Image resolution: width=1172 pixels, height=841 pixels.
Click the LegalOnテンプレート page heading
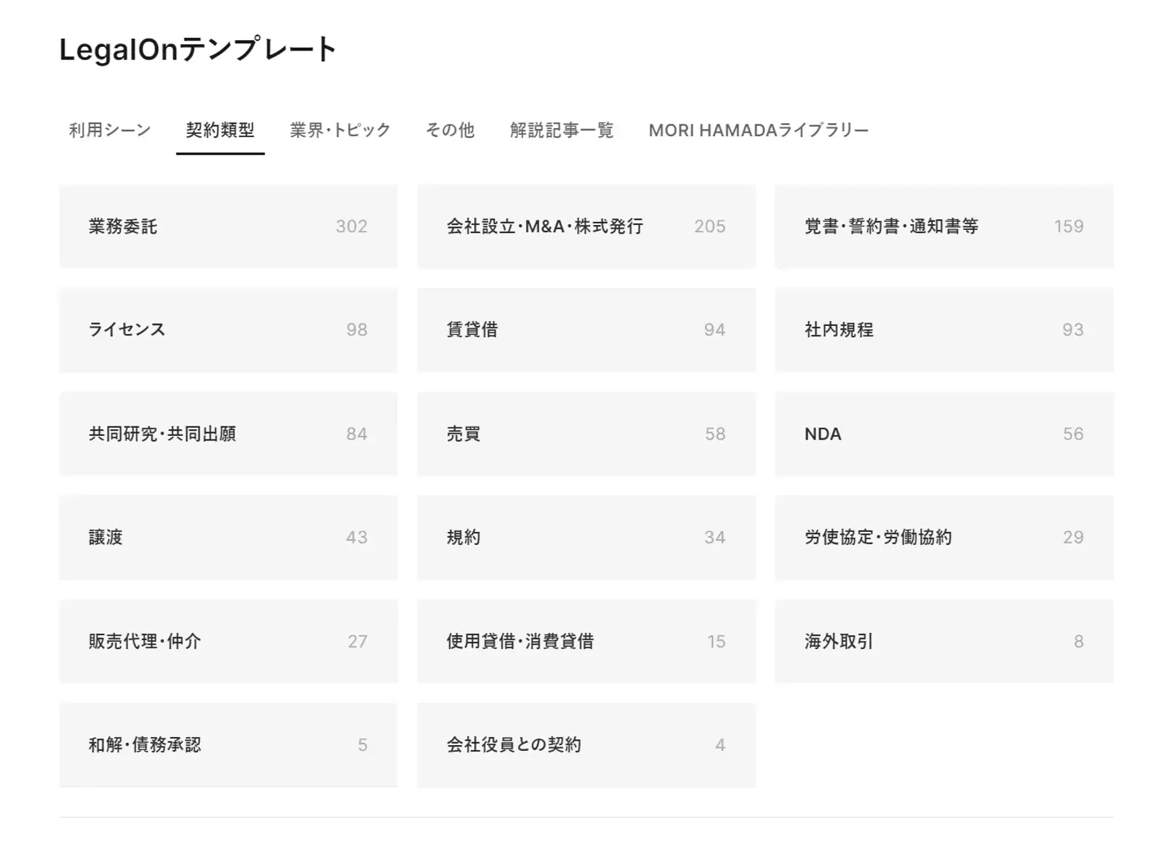pos(198,50)
